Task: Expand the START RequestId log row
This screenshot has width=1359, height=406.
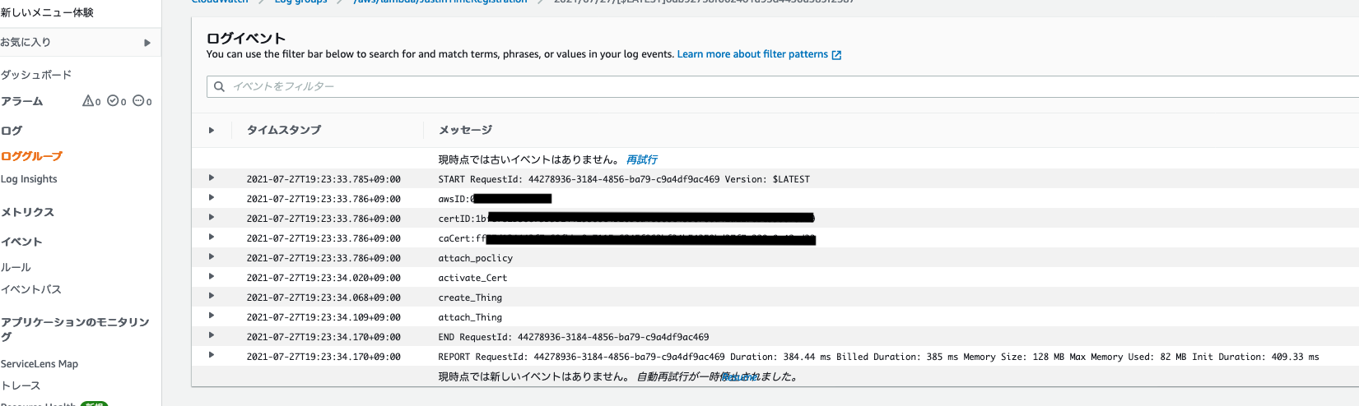Action: click(212, 178)
